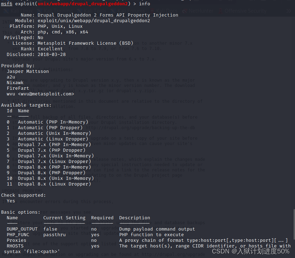The image size is (295, 258).
Task: Click the 'yes' Required value for RHOSTS
Action: [x=95, y=246]
